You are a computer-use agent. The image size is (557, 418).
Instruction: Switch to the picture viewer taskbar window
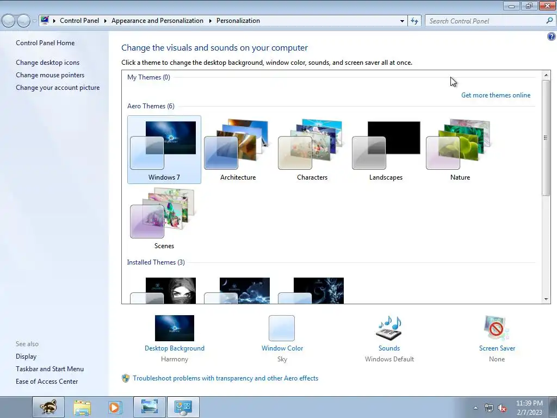coord(149,407)
